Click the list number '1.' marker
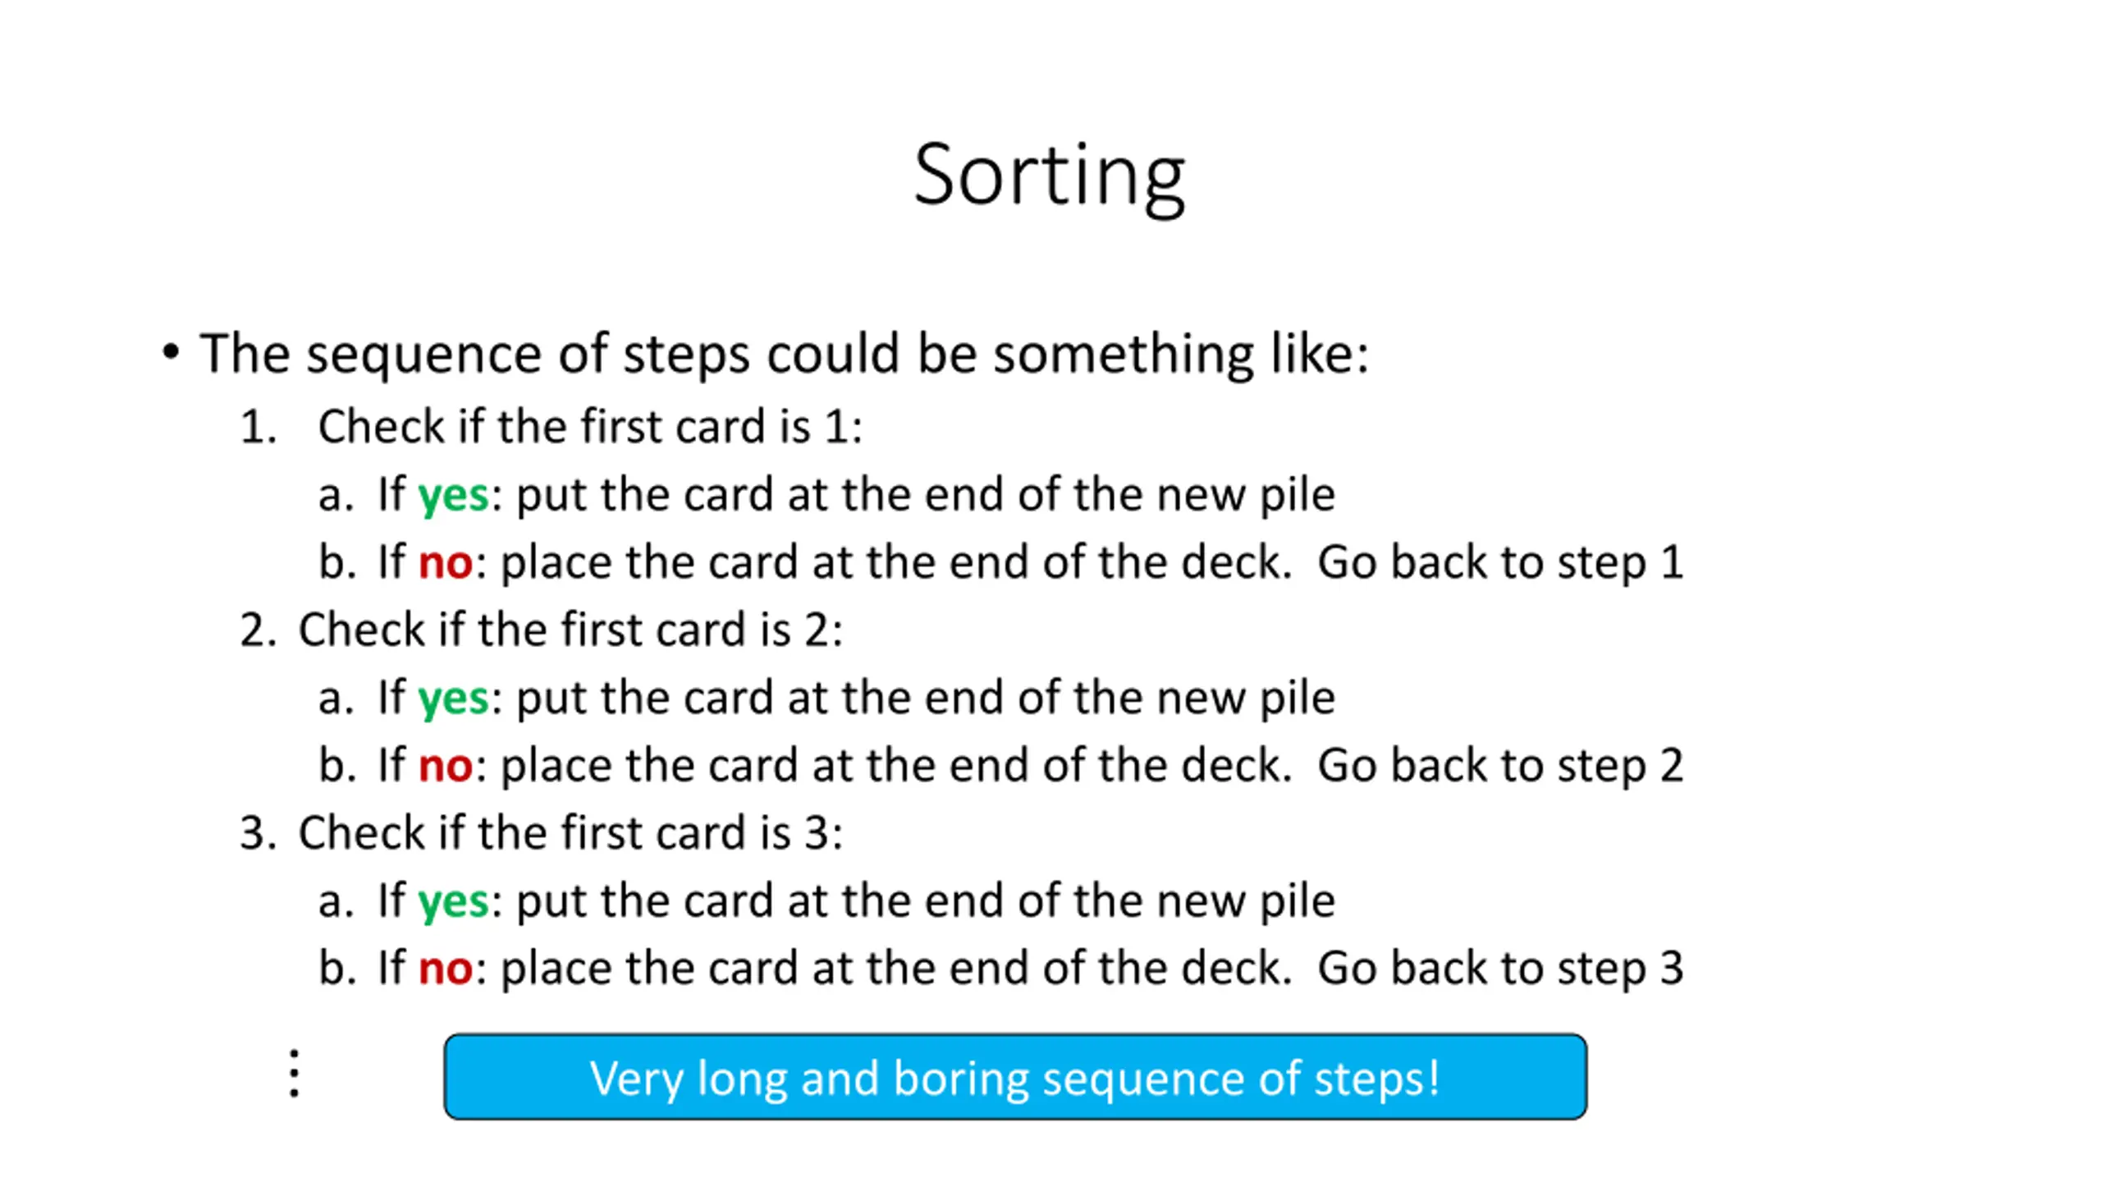 (258, 427)
